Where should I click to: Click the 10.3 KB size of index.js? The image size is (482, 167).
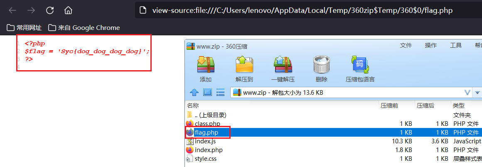[401, 141]
